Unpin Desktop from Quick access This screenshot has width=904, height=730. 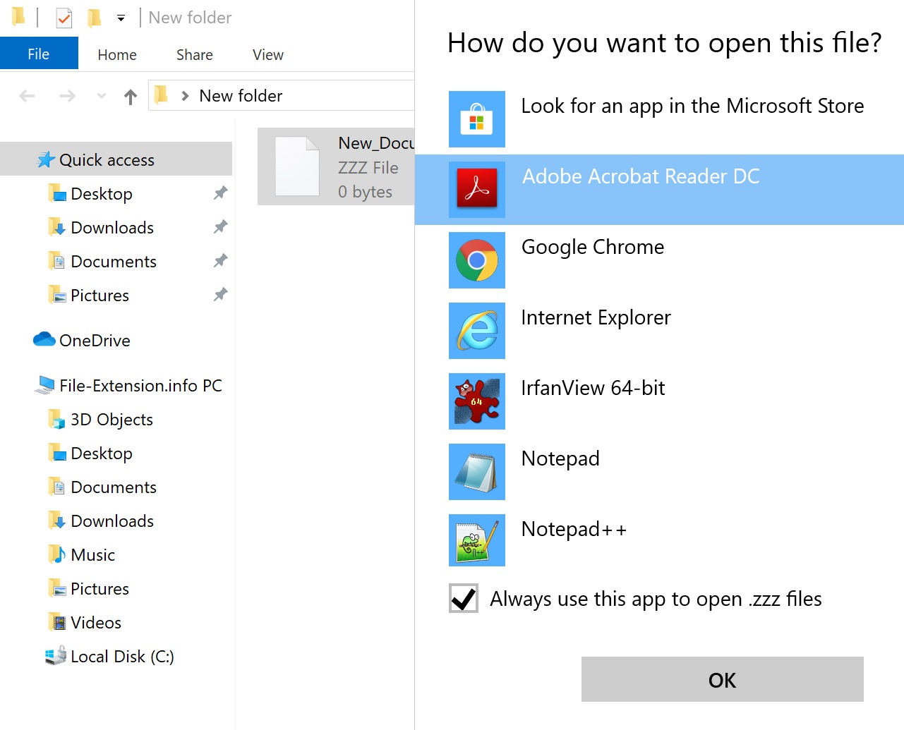pos(221,193)
